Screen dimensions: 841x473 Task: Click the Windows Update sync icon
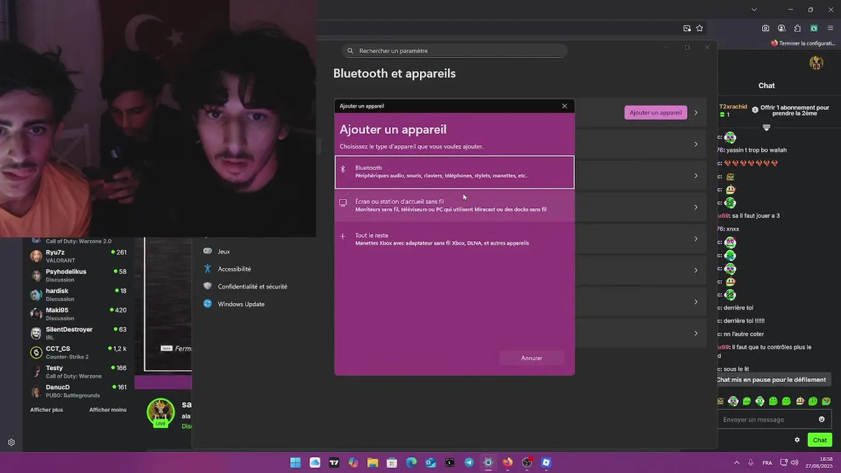point(208,304)
